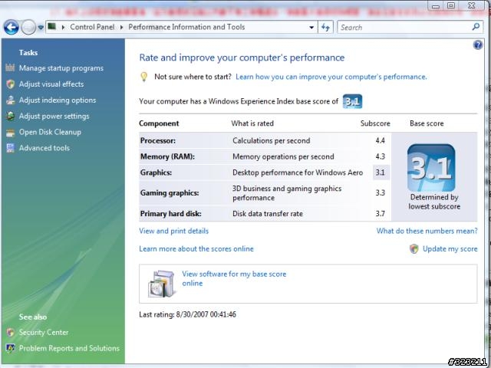The width and height of the screenshot is (491, 368).
Task: Click the highlighted Graphics subscore 3.1
Action: (381, 172)
